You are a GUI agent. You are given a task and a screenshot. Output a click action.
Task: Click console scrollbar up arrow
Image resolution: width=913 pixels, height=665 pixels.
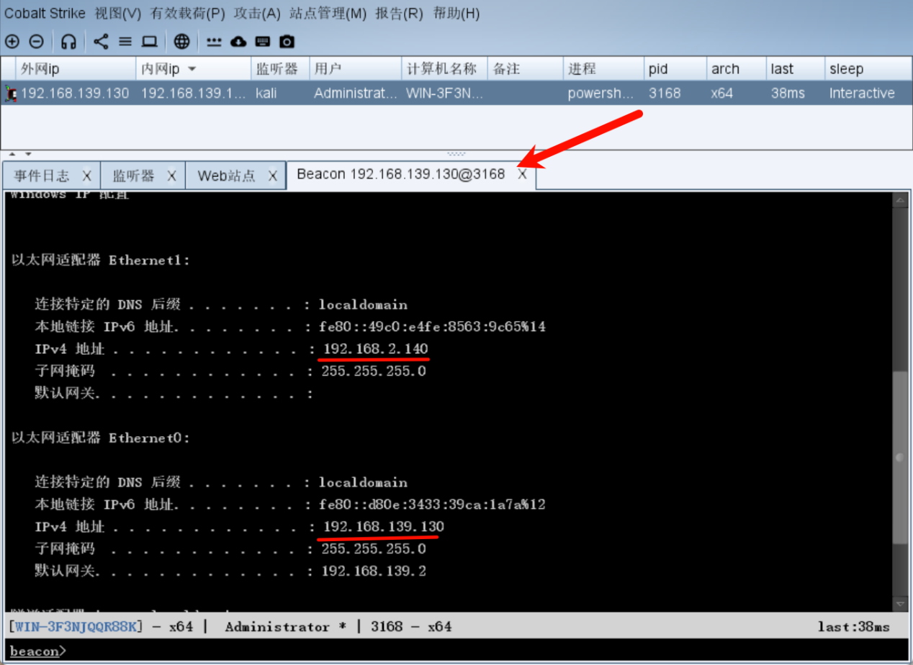[x=900, y=199]
